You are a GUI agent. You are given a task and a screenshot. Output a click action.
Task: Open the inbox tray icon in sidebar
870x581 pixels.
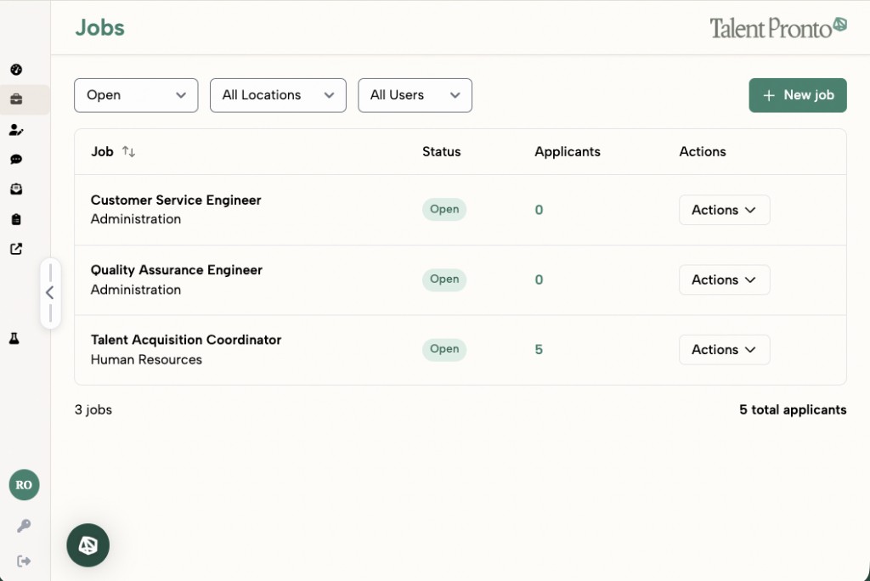click(16, 189)
